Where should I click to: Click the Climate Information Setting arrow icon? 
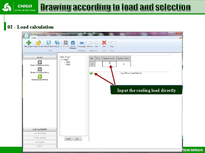[x=40, y=69]
